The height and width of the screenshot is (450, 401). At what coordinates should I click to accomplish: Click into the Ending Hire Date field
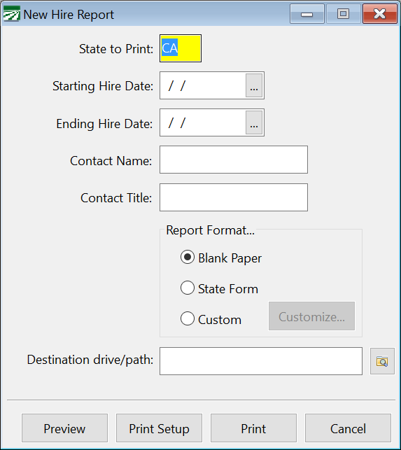click(x=203, y=122)
